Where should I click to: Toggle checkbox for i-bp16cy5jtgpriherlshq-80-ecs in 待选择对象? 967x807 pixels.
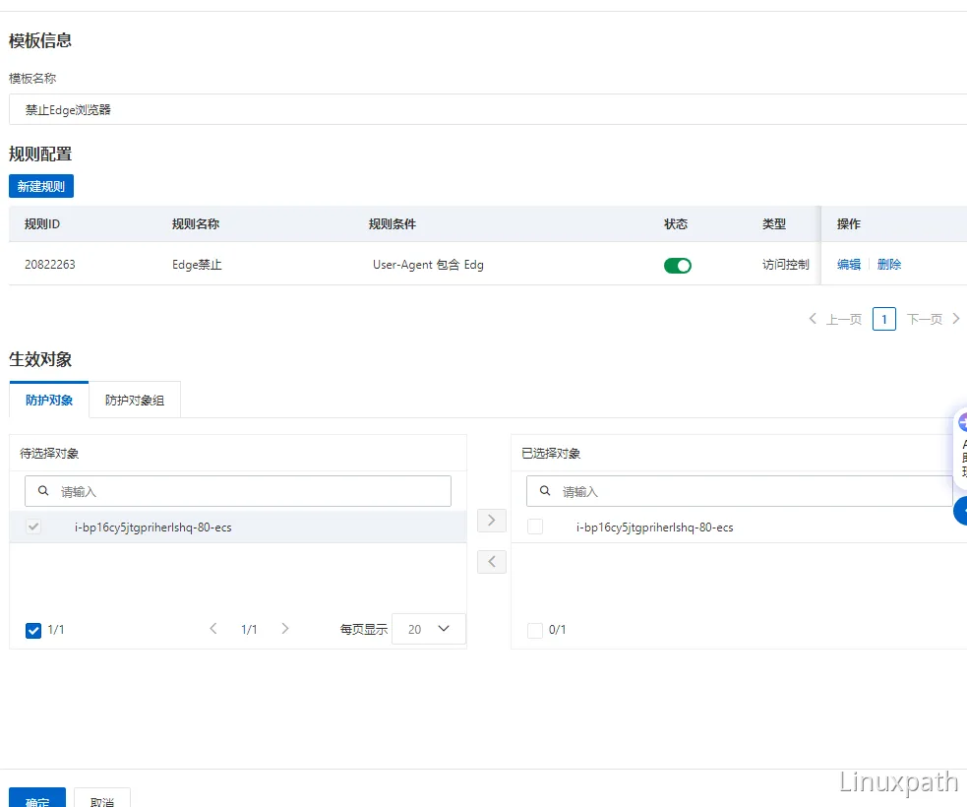[x=33, y=527]
